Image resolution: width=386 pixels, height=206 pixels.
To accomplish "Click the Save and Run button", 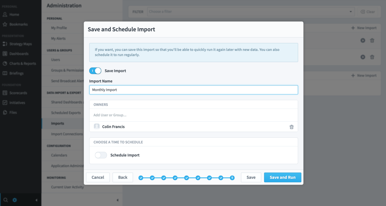I will 282,177.
